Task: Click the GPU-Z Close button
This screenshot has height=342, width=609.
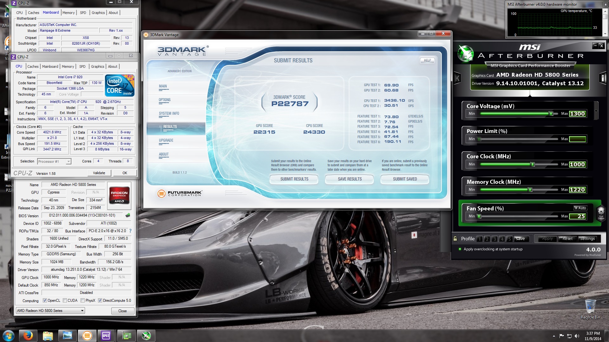Action: click(123, 311)
